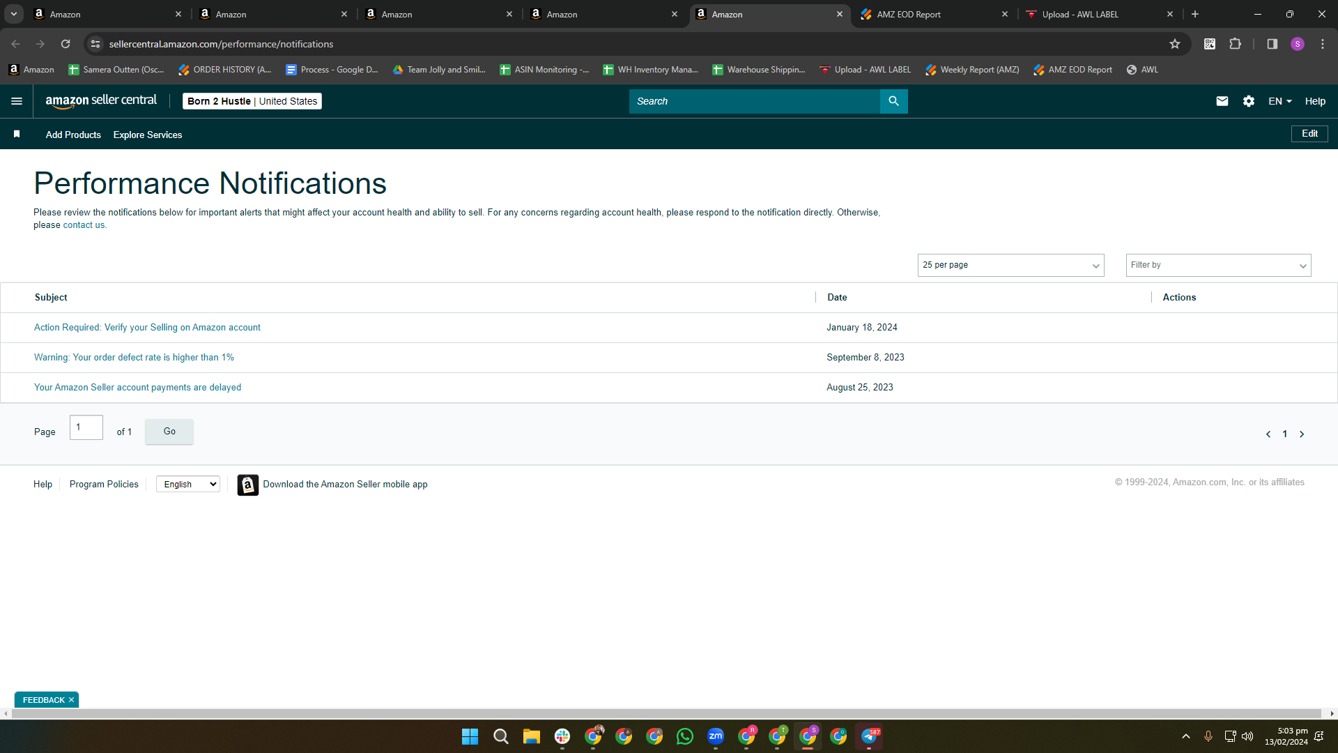Screen dimensions: 1338x753
Task: Click the Date column header
Action: (x=837, y=297)
